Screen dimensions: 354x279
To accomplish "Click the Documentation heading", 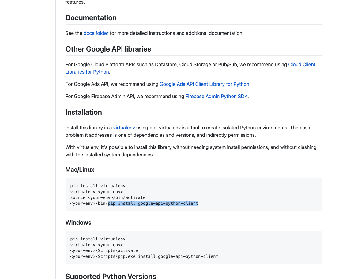I will point(91,18).
